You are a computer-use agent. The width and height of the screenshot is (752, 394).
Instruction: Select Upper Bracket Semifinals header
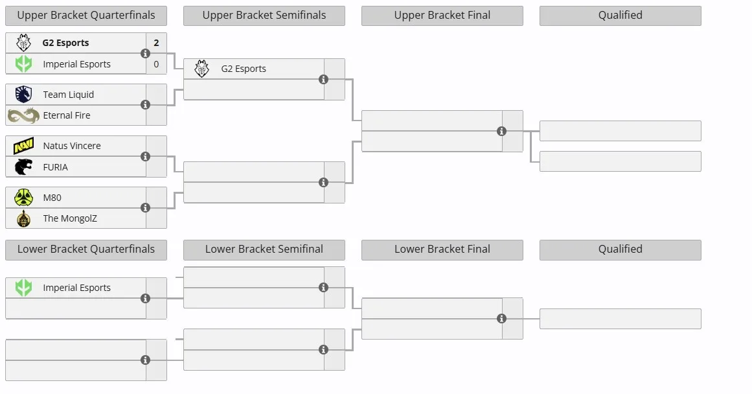[x=264, y=16]
